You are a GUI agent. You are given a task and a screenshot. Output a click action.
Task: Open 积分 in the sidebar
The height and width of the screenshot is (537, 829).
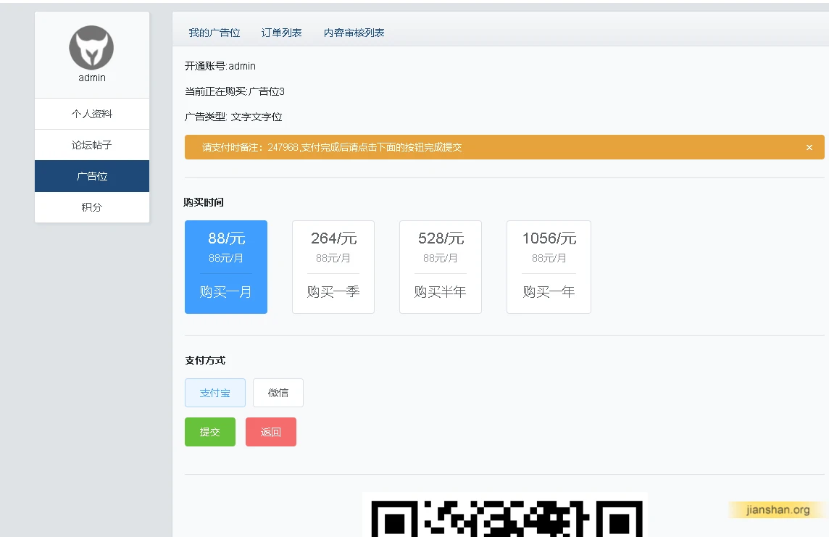92,207
